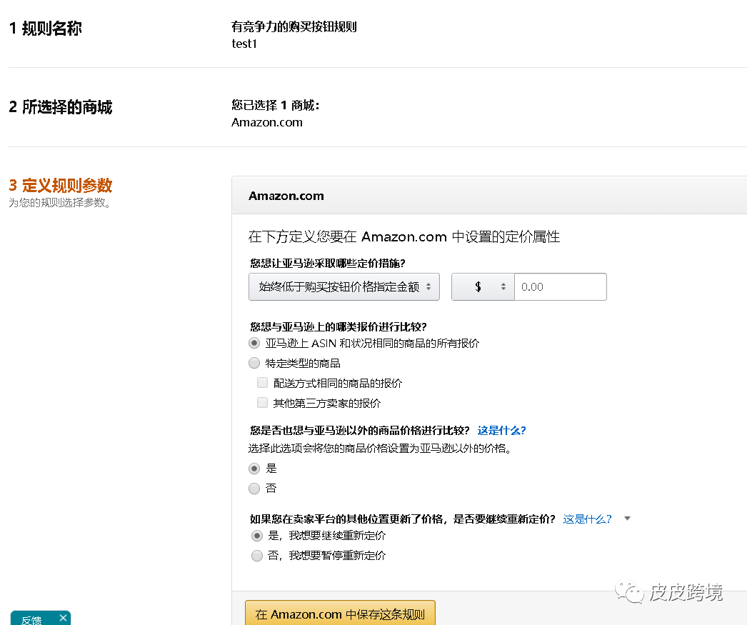Screen dimensions: 747x625
Task: Select 是，我想要继续重新定价 radio button
Action: pos(257,536)
